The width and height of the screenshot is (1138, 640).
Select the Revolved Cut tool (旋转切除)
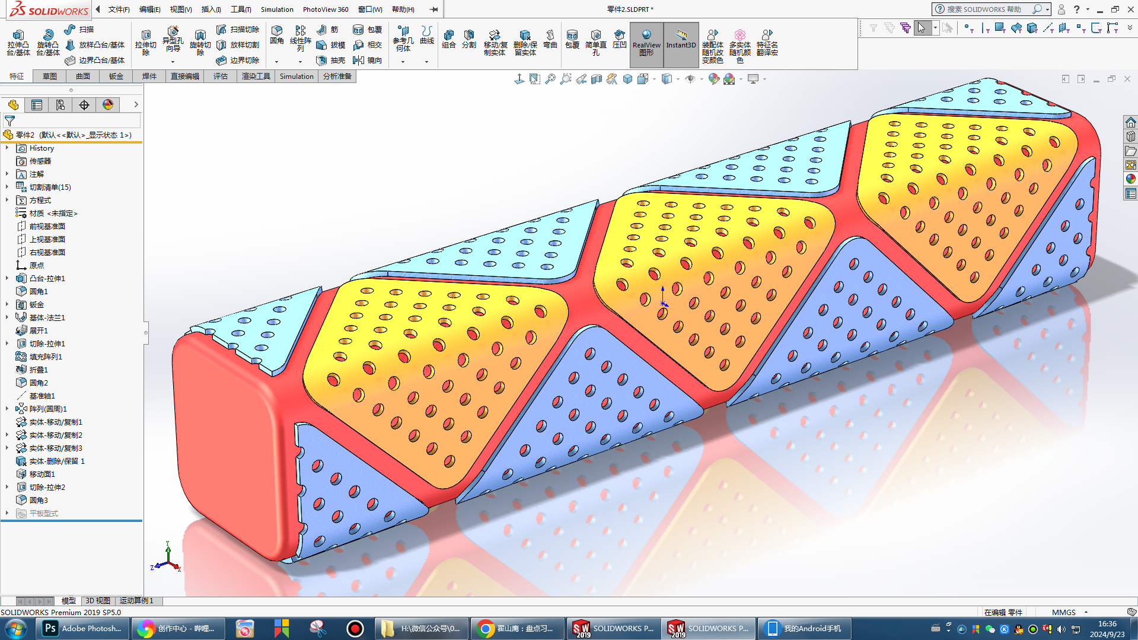(200, 43)
